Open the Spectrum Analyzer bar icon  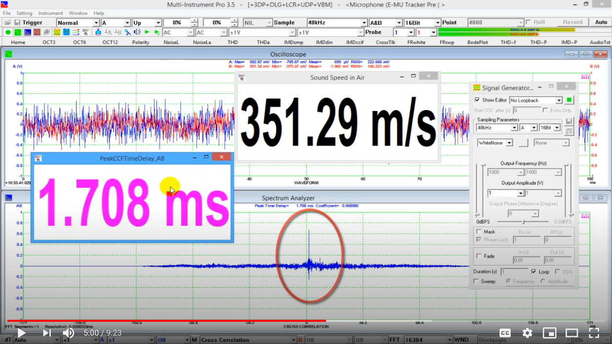(x=28, y=32)
